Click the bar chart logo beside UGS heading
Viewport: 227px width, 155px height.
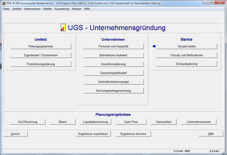tap(63, 27)
